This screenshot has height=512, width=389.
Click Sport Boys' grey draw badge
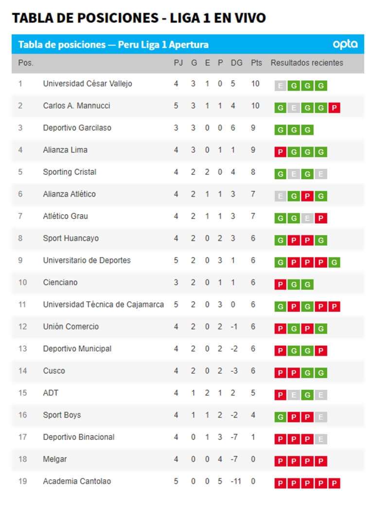321,417
